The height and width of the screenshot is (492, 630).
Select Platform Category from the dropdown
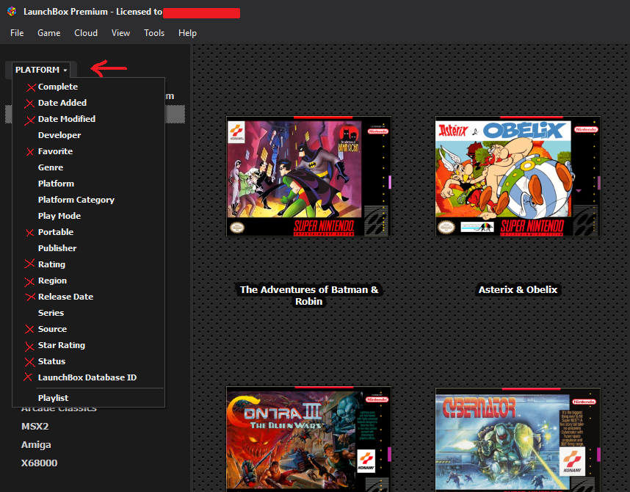coord(88,200)
